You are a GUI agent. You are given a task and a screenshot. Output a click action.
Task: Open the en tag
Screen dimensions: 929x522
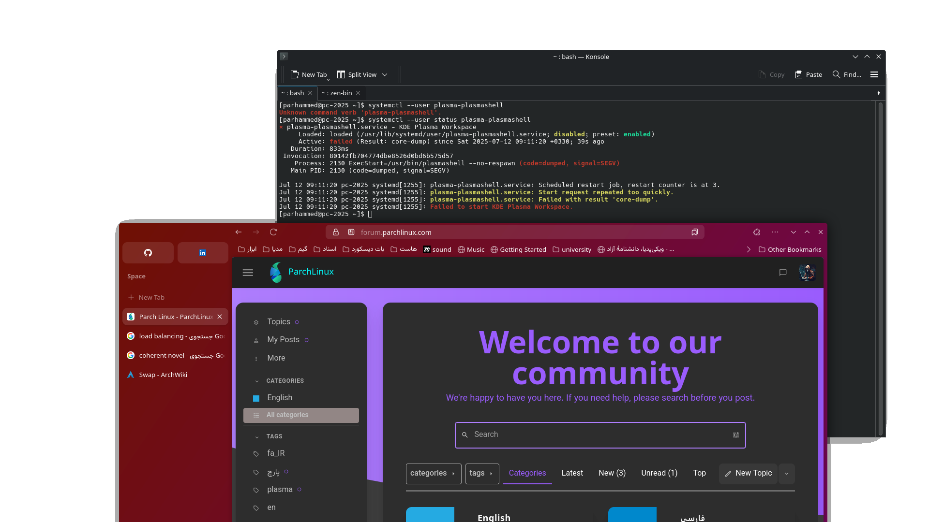[271, 507]
